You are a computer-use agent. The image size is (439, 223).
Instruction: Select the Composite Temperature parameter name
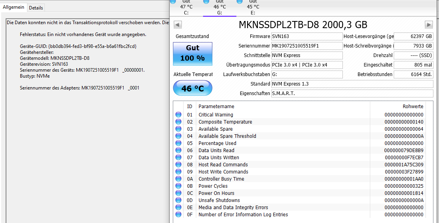(x=225, y=122)
